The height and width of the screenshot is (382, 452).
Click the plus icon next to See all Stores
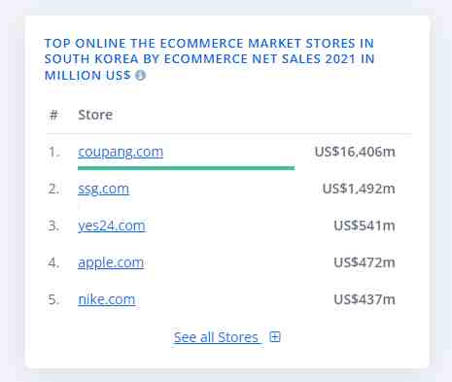click(275, 337)
